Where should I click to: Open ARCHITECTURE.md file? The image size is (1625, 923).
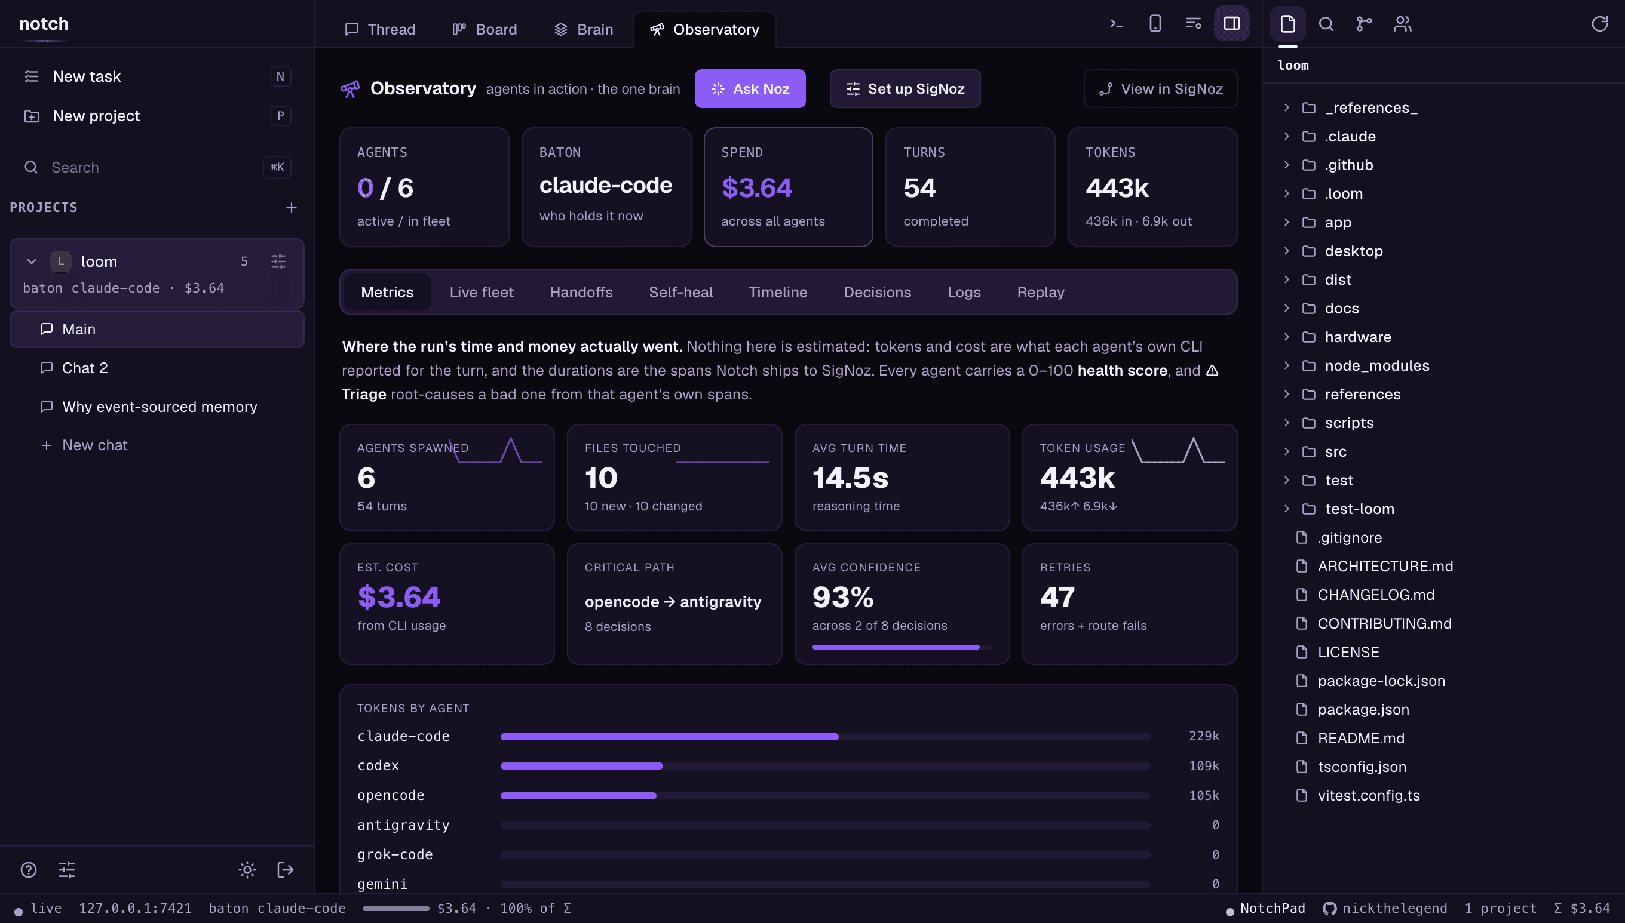point(1385,566)
